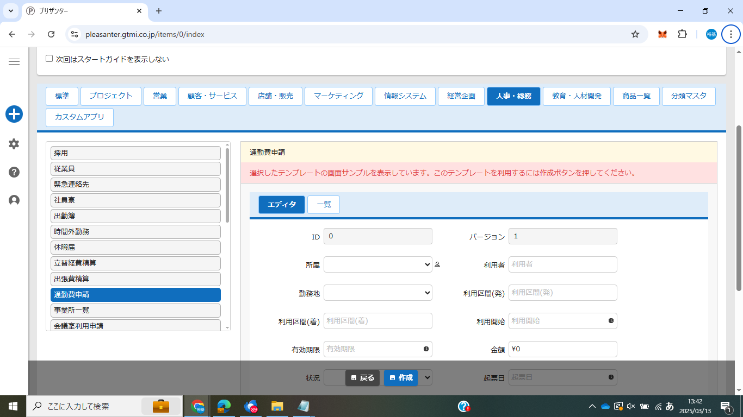Viewport: 743px width, 417px height.
Task: Check 次回はスタートガイドを表示しない checkbox
Action: point(49,59)
